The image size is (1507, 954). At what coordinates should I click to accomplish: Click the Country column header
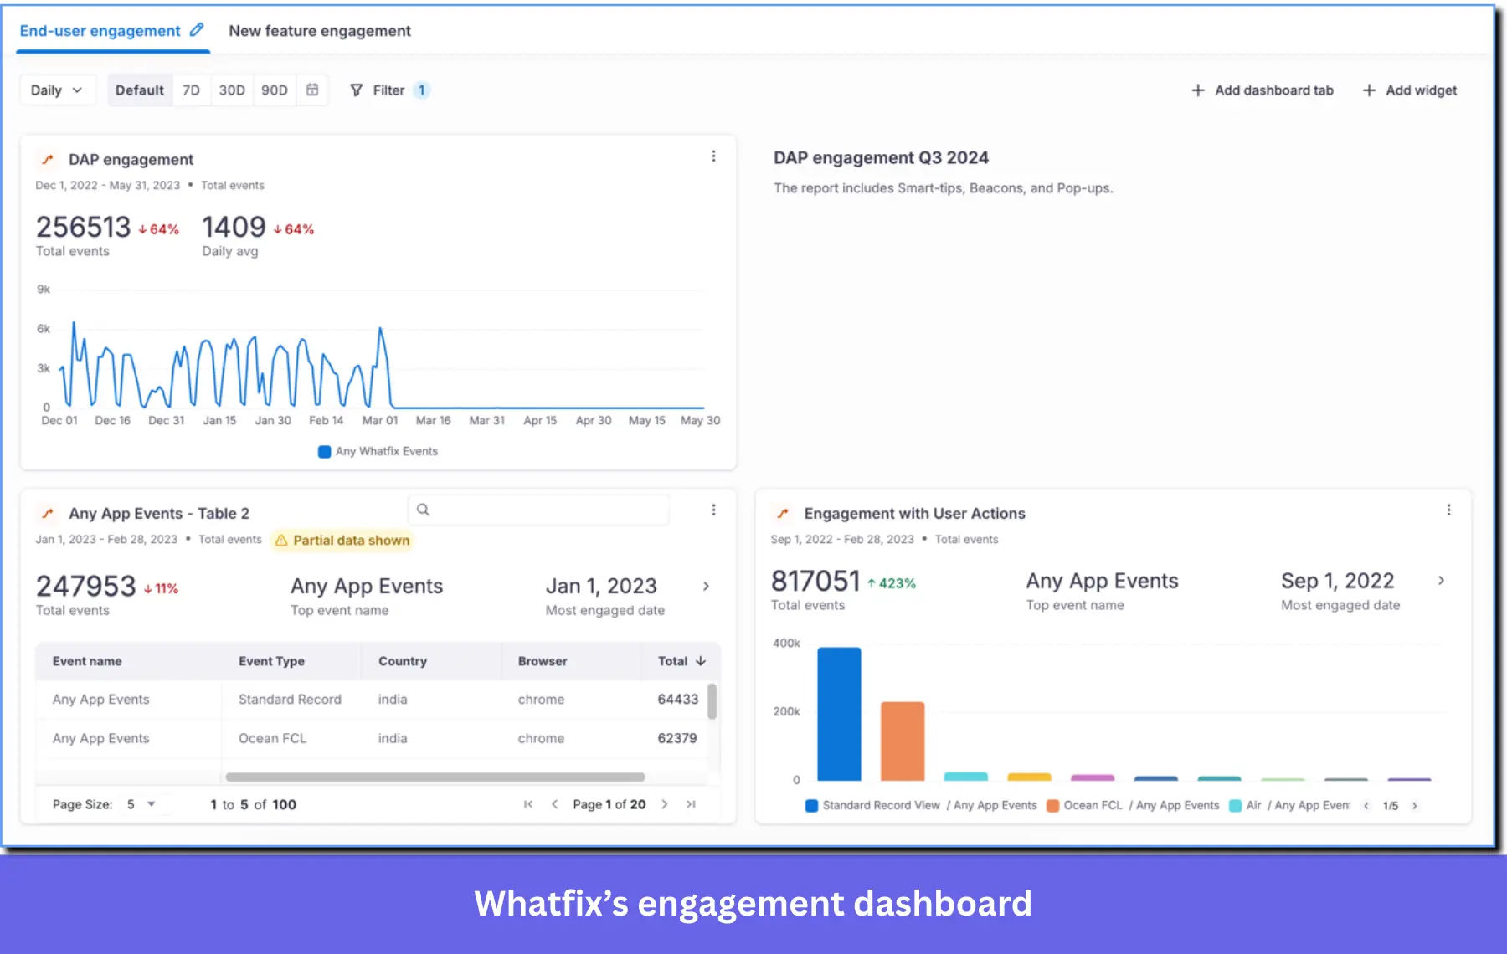pos(403,661)
